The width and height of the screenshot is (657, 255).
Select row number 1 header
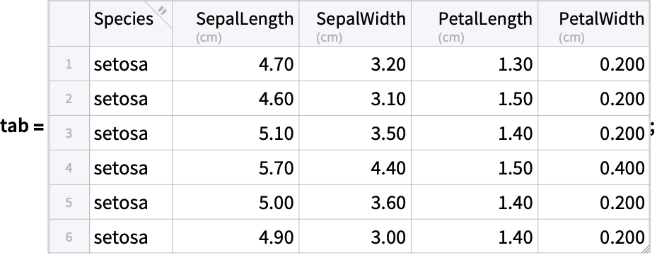coord(69,64)
